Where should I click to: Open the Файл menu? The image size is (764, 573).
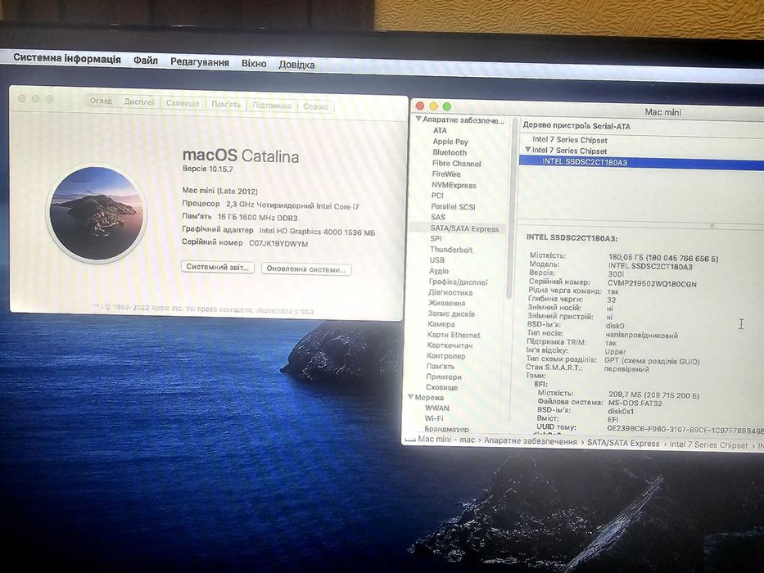146,61
